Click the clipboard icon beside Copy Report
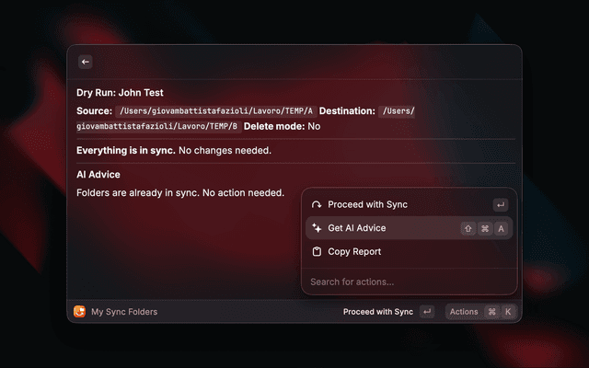Screen dimensions: 589x368 click(317, 252)
